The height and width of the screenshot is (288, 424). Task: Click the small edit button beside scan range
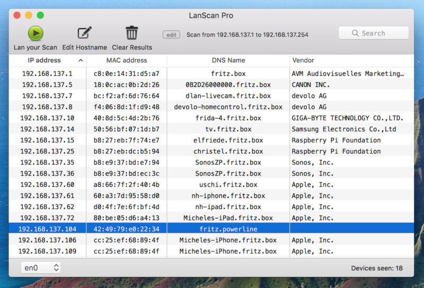[x=171, y=35]
